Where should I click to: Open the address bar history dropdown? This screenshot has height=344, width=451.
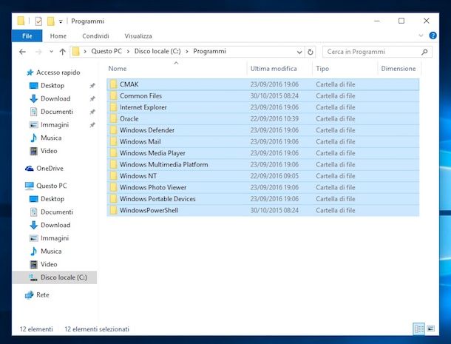299,52
